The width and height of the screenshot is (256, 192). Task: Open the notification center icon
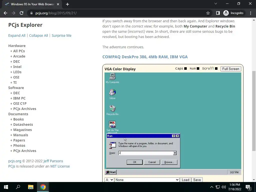coord(248,187)
